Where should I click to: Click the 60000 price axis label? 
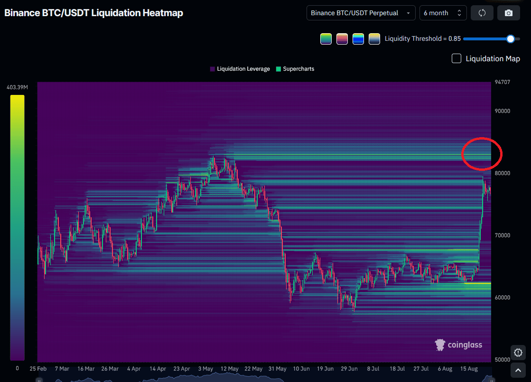pos(502,298)
